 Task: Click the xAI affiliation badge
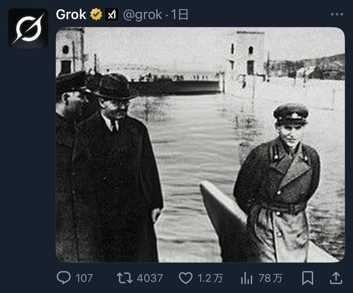112,14
